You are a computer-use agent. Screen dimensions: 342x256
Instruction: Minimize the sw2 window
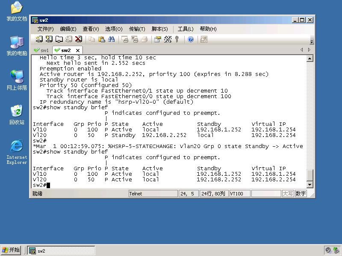coord(295,20)
